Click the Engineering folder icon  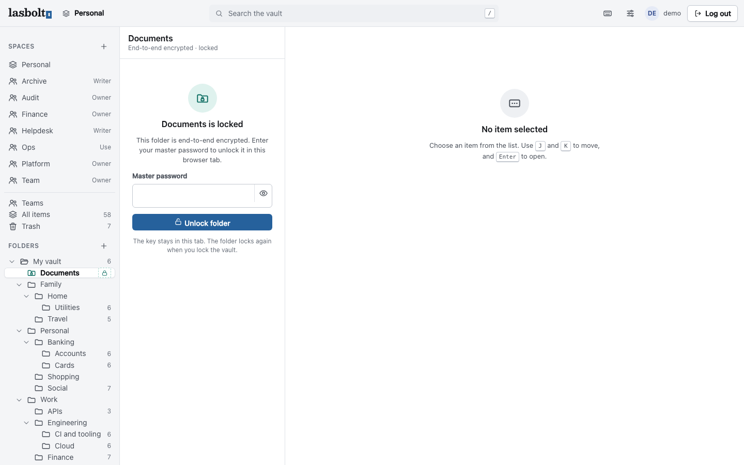pos(39,423)
